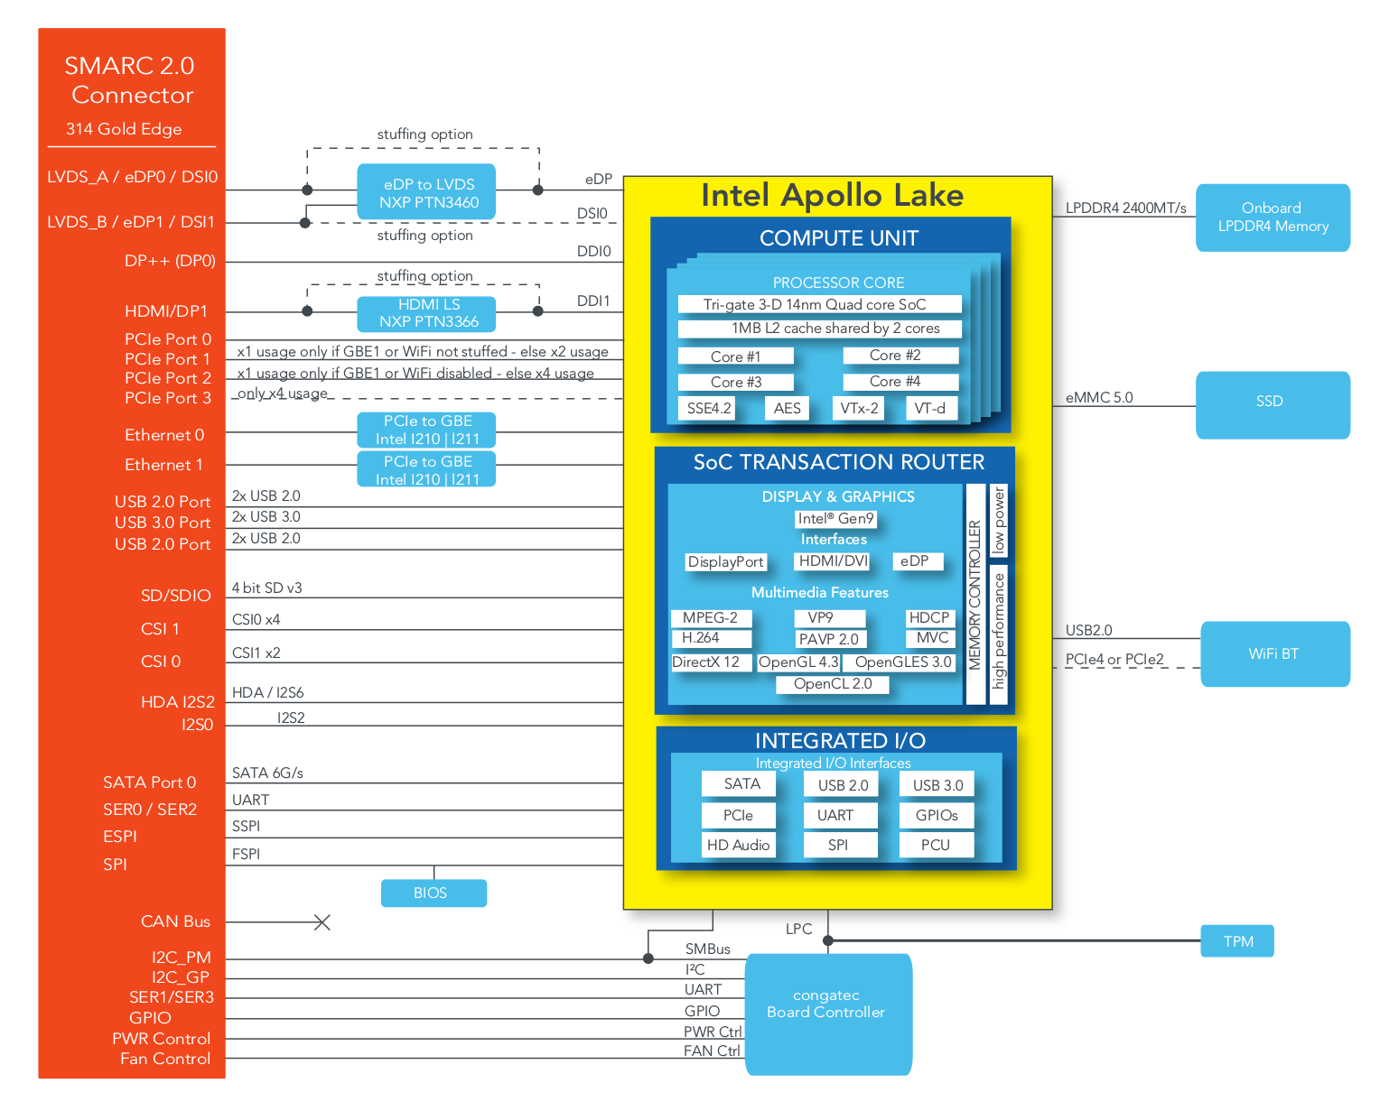Select the low power vertical label
The image size is (1380, 1120).
tap(999, 520)
